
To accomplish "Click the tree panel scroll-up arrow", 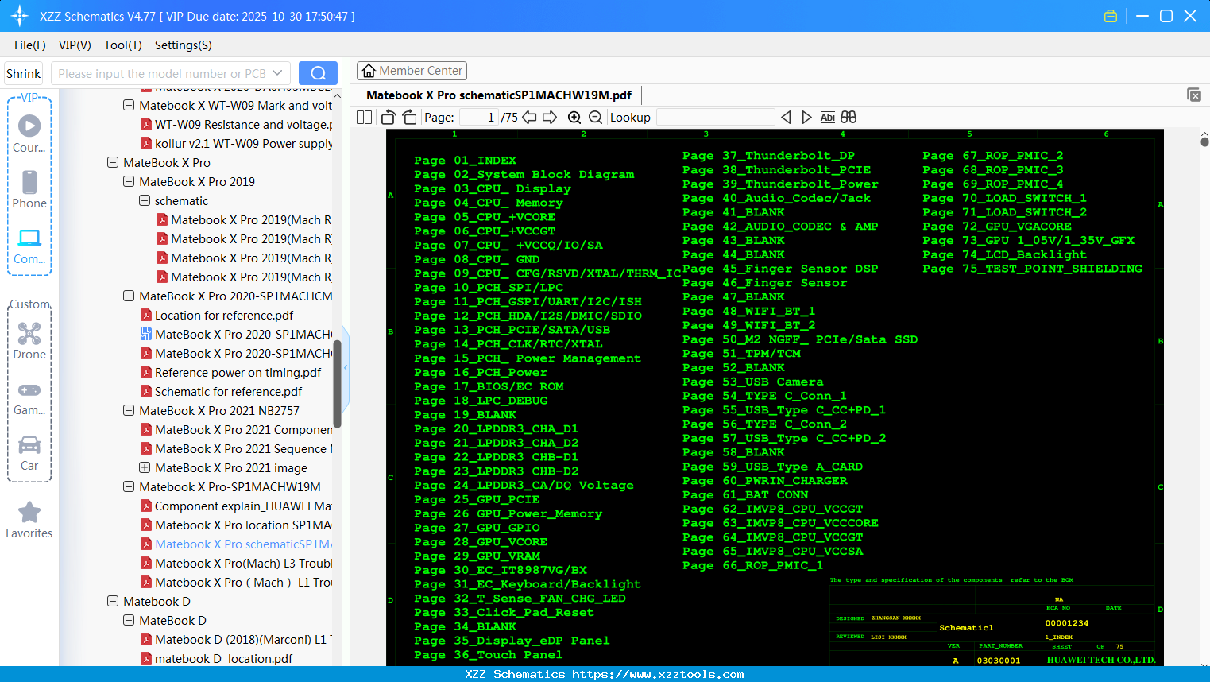I will pos(337,96).
